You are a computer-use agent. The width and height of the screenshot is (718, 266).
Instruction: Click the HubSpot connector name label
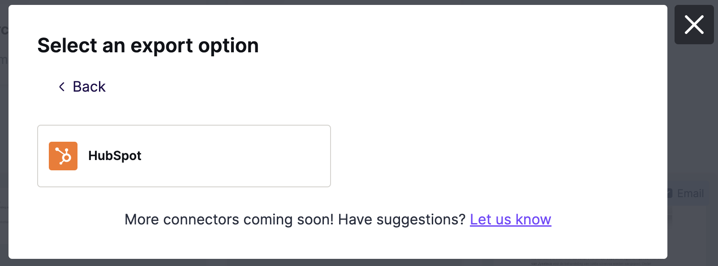tap(115, 156)
